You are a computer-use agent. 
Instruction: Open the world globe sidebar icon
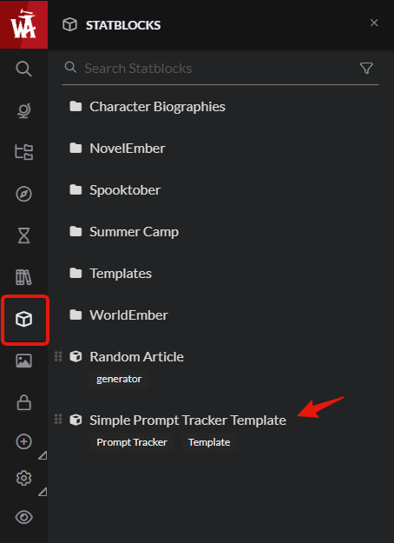click(x=23, y=111)
